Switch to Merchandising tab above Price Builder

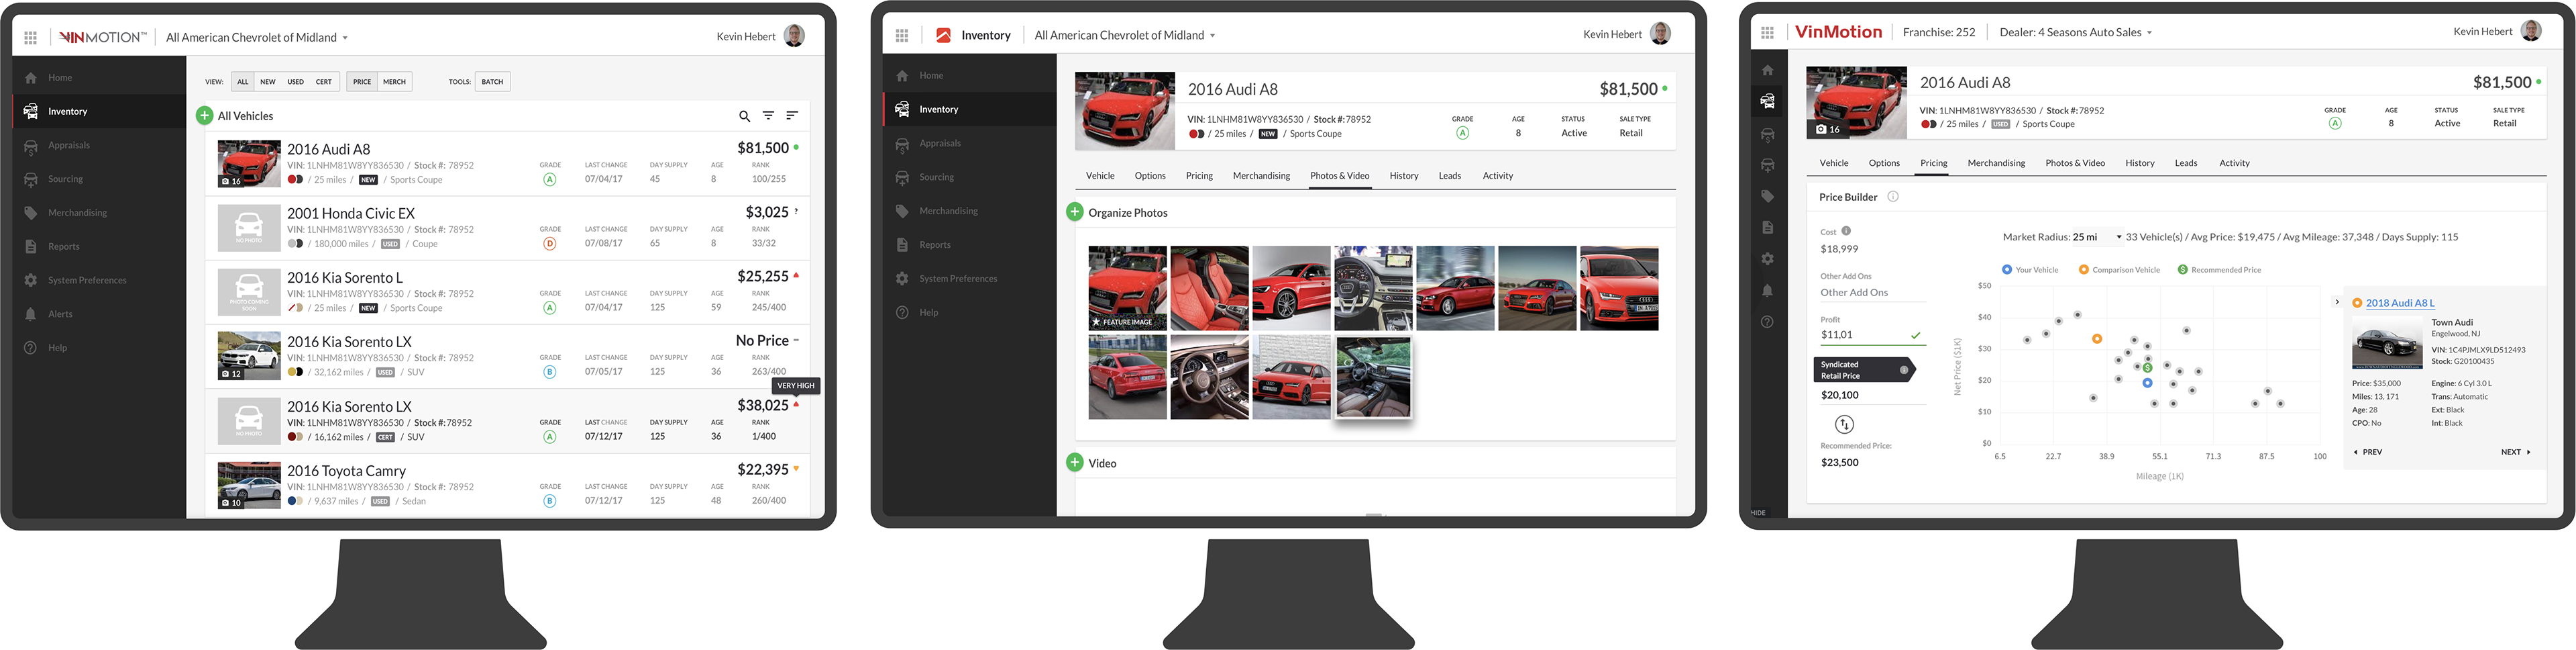1995,163
